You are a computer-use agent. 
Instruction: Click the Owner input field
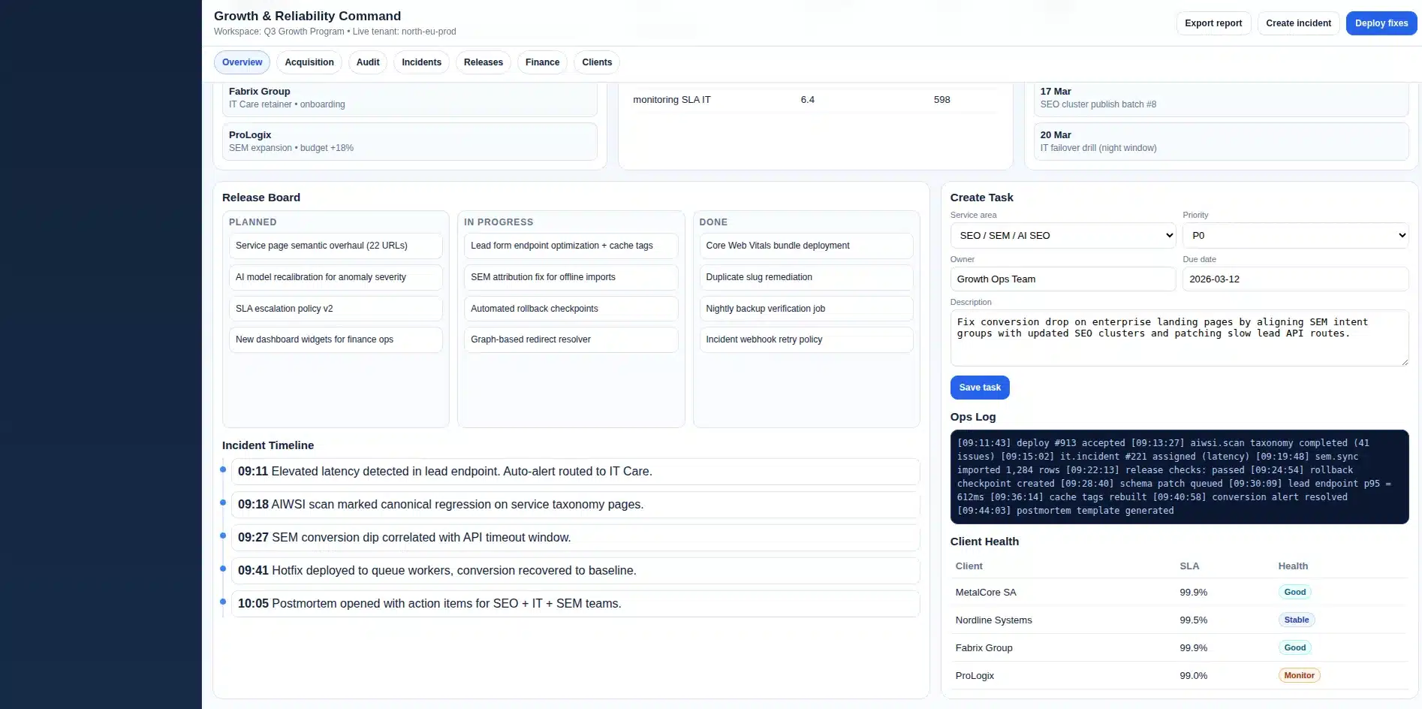[1063, 279]
